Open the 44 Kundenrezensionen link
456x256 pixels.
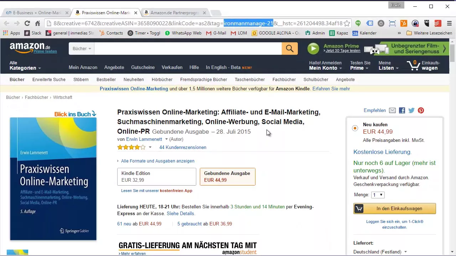[183, 147]
